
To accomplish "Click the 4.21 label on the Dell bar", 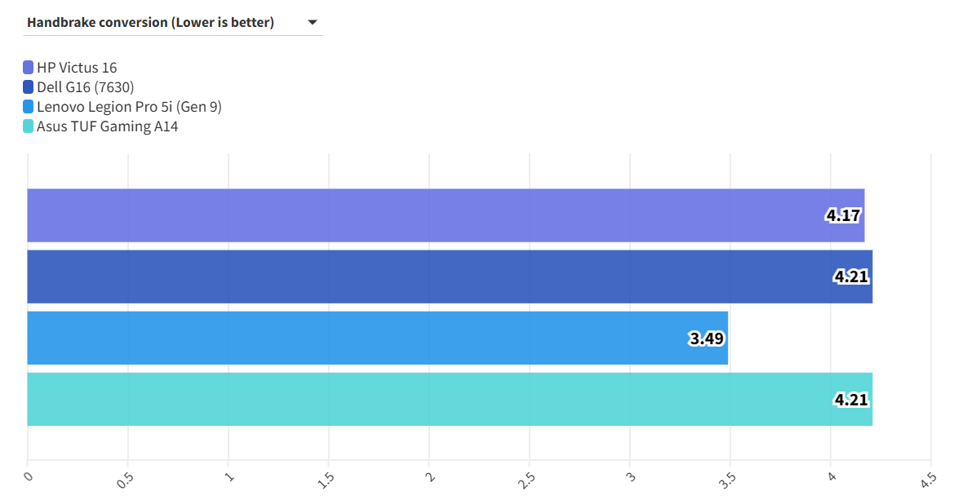I will pyautogui.click(x=850, y=277).
